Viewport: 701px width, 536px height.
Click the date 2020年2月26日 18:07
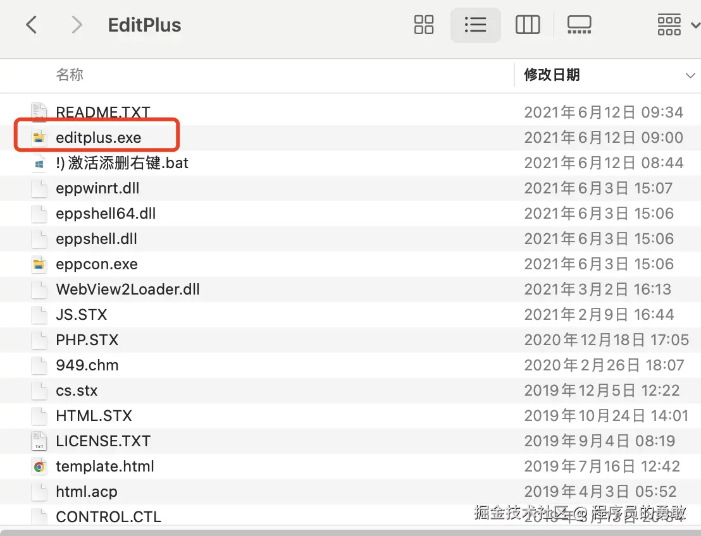pos(604,365)
